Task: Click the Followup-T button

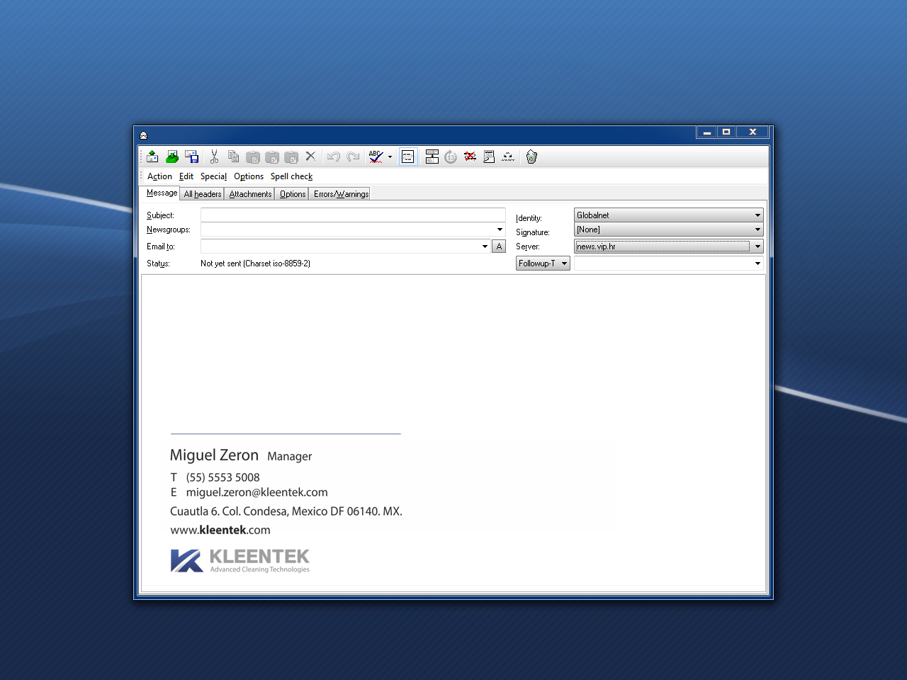Action: click(543, 263)
